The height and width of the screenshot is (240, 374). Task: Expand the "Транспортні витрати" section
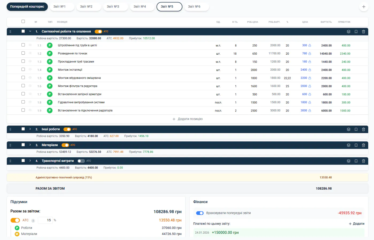30,161
